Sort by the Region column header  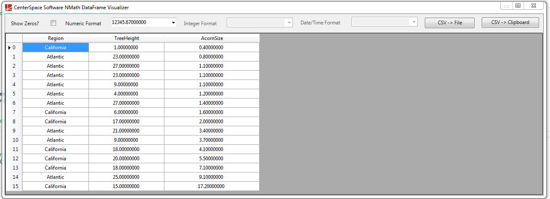56,38
